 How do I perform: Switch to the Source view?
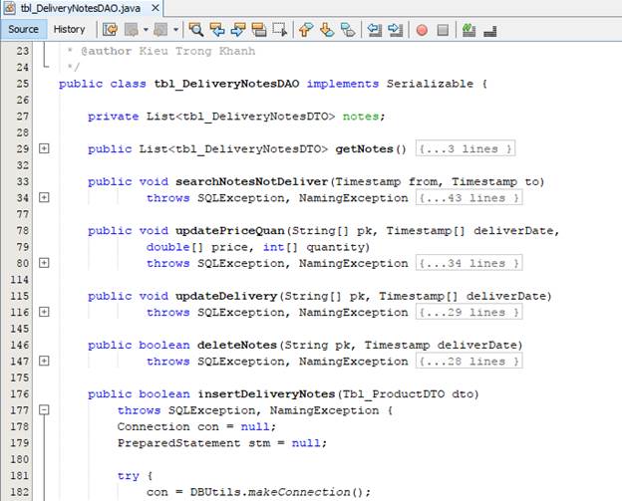[23, 29]
